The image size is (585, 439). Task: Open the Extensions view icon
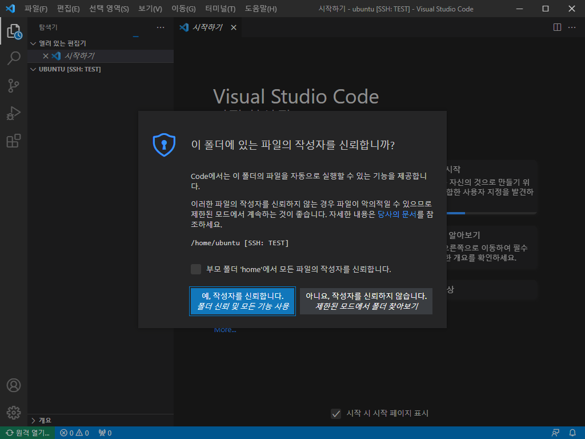[14, 141]
